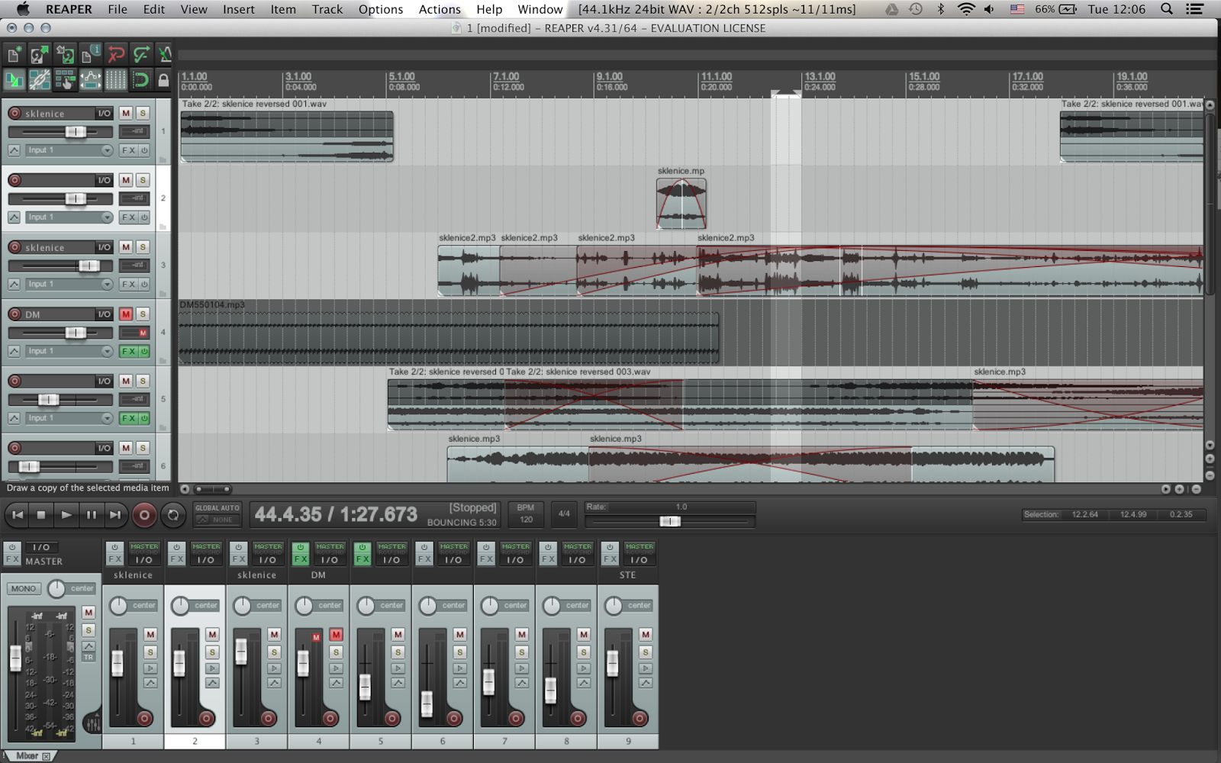Image resolution: width=1221 pixels, height=763 pixels.
Task: Toggle ripple editing toolbar icon
Action: click(65, 79)
